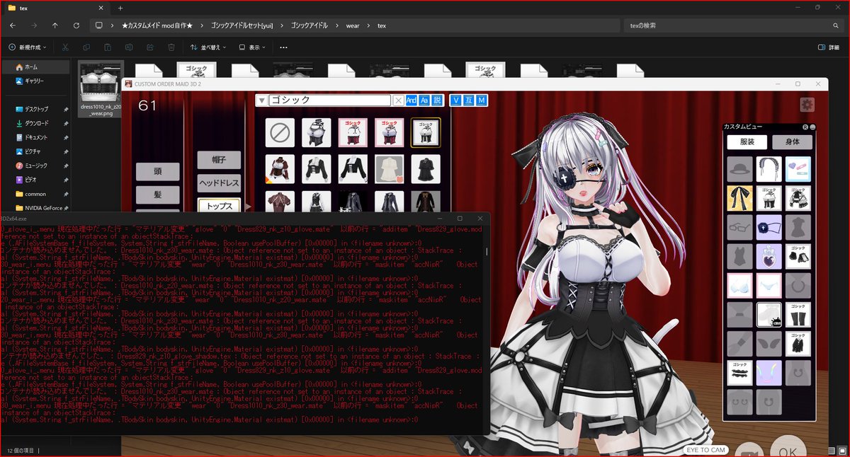Toggle the Aa case-sensitive search button
This screenshot has height=457, width=850.
[x=424, y=100]
